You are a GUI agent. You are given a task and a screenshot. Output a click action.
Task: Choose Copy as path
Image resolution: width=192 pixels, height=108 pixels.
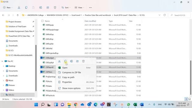(x=76, y=77)
